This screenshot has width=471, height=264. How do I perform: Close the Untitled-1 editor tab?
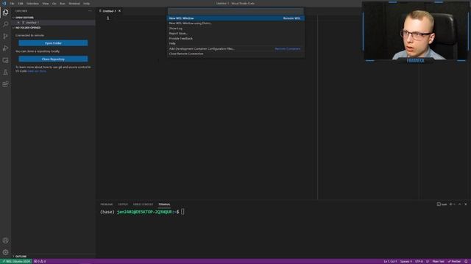(x=119, y=11)
